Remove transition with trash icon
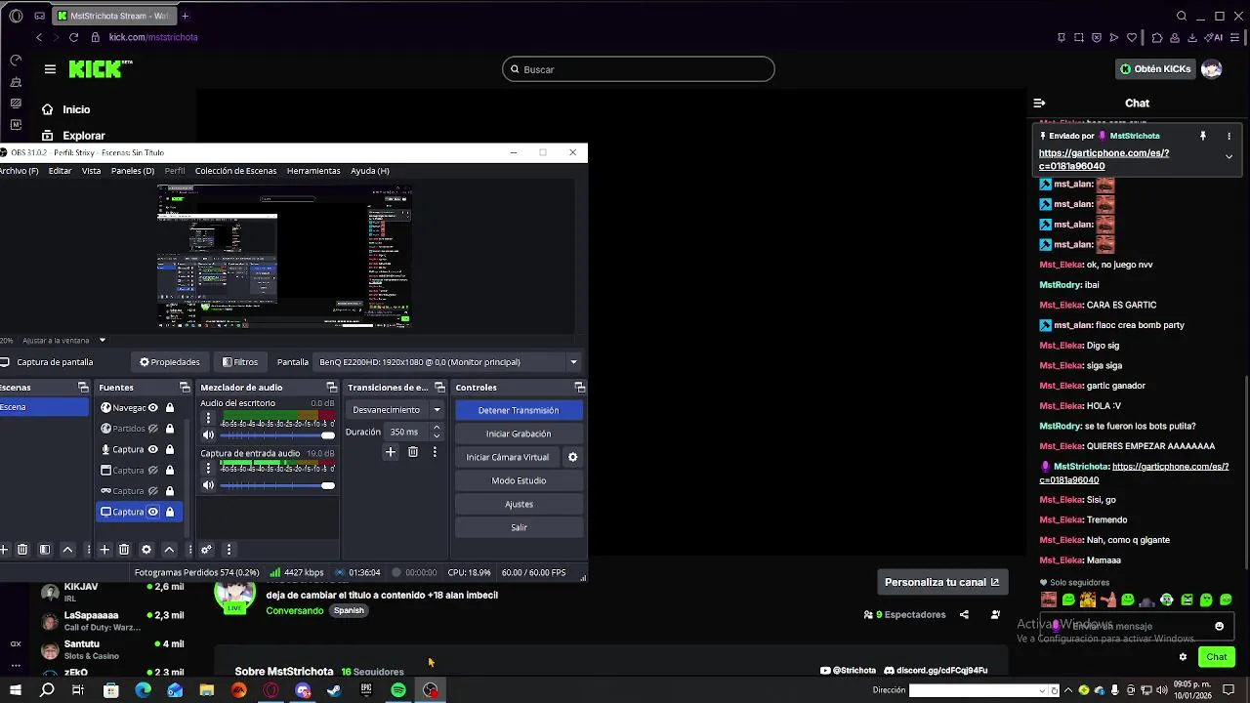 pos(413,452)
